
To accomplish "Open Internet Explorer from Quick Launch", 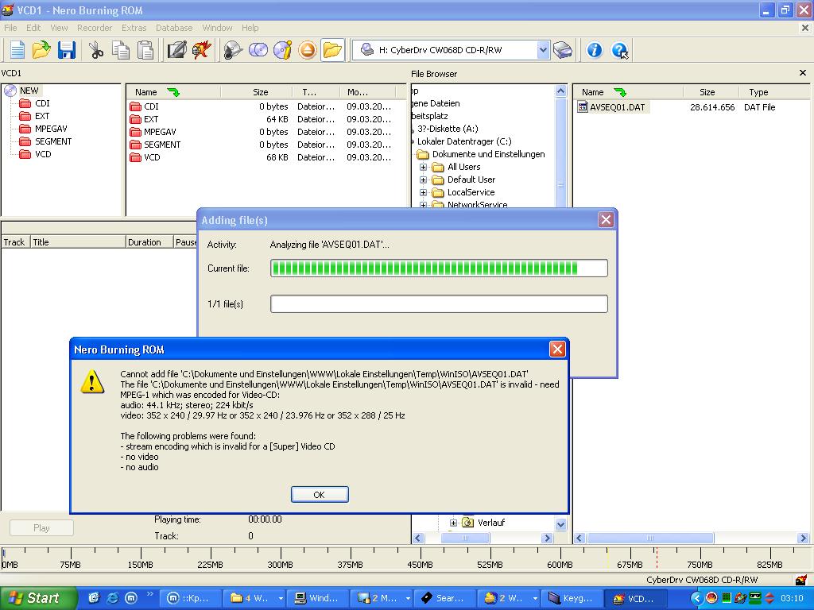I will pos(112,598).
